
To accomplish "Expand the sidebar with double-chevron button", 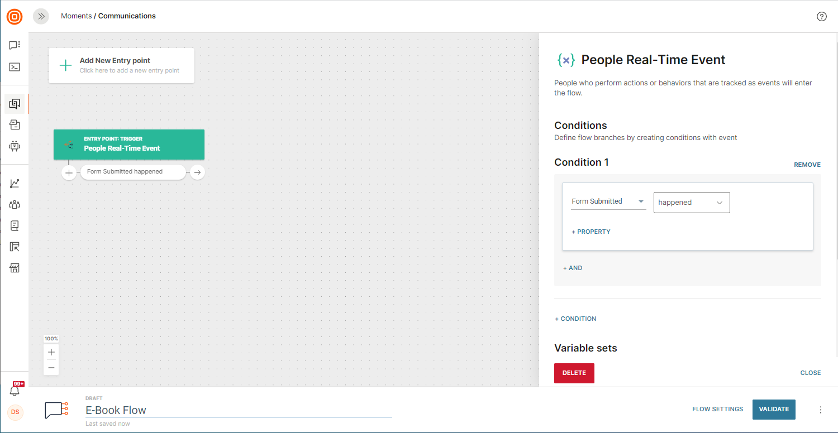I will pyautogui.click(x=41, y=16).
